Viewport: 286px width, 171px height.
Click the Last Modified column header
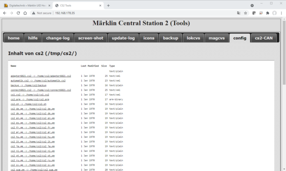(90, 66)
